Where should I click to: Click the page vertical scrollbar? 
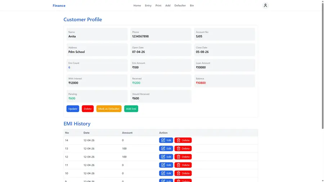[x=323, y=65]
